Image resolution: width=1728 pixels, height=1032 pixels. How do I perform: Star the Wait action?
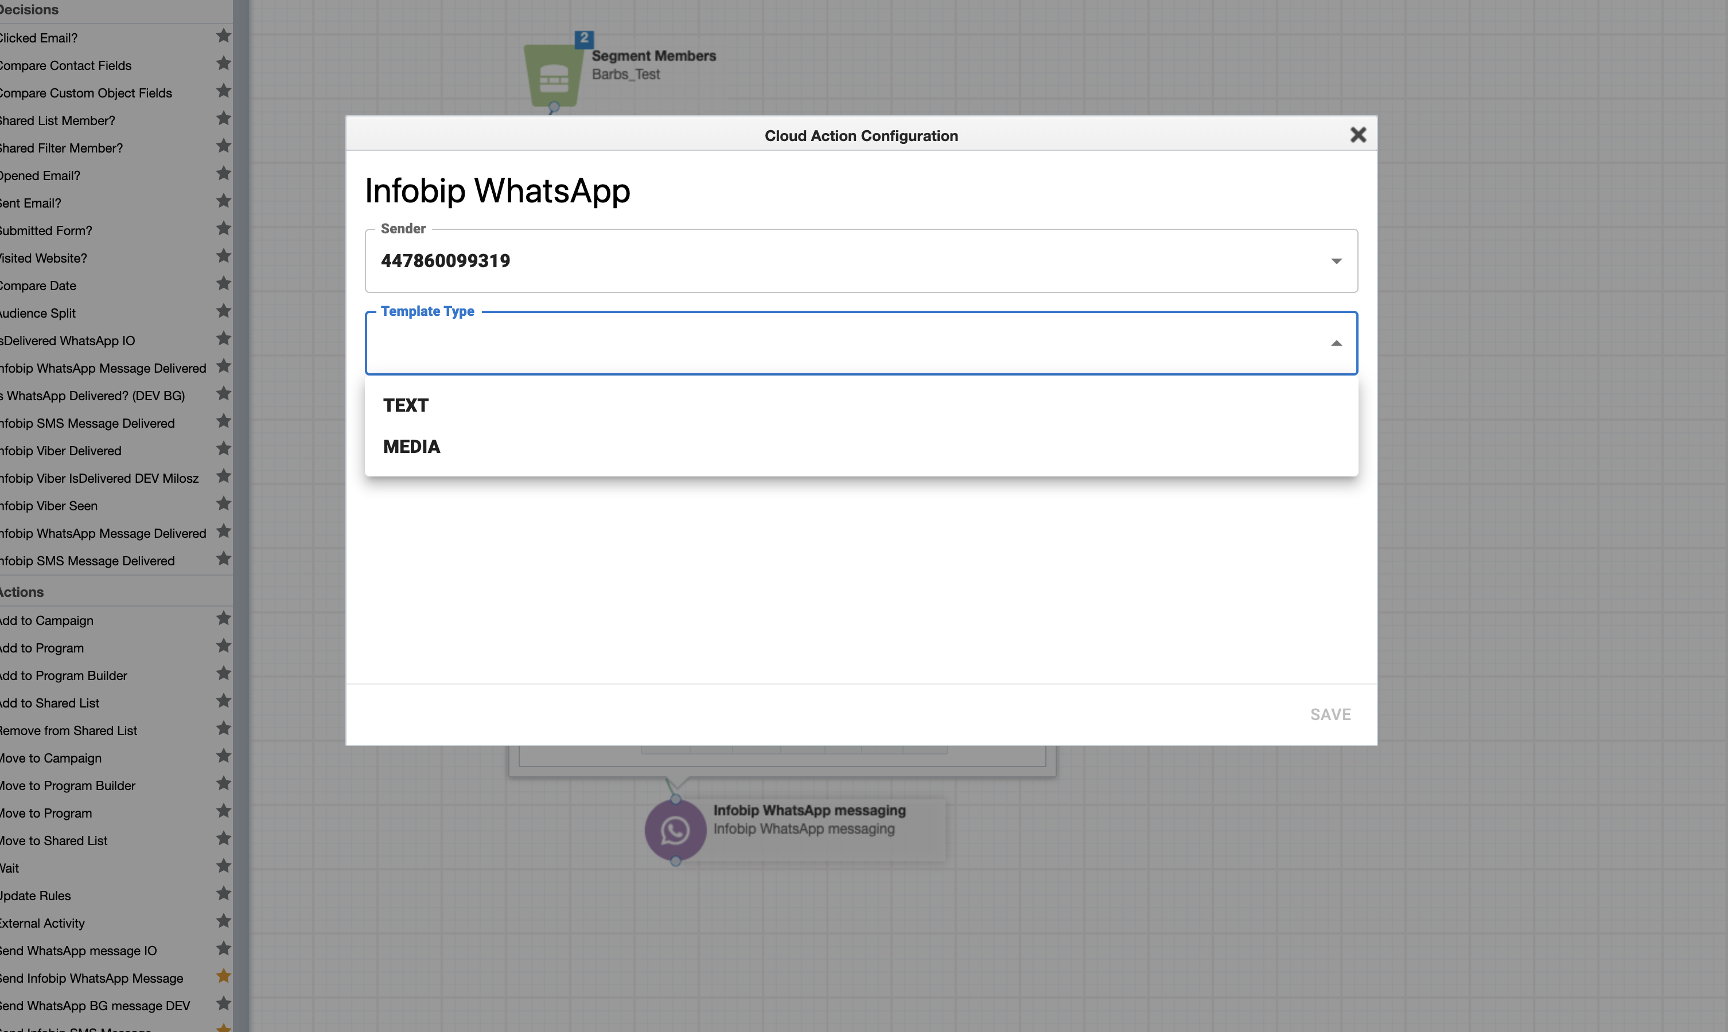223,866
